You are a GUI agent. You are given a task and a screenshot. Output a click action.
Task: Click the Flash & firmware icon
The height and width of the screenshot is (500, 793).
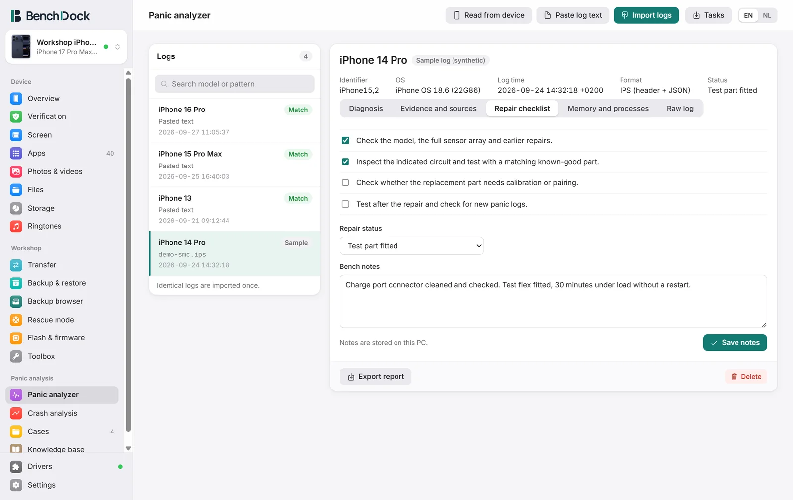[x=16, y=338]
